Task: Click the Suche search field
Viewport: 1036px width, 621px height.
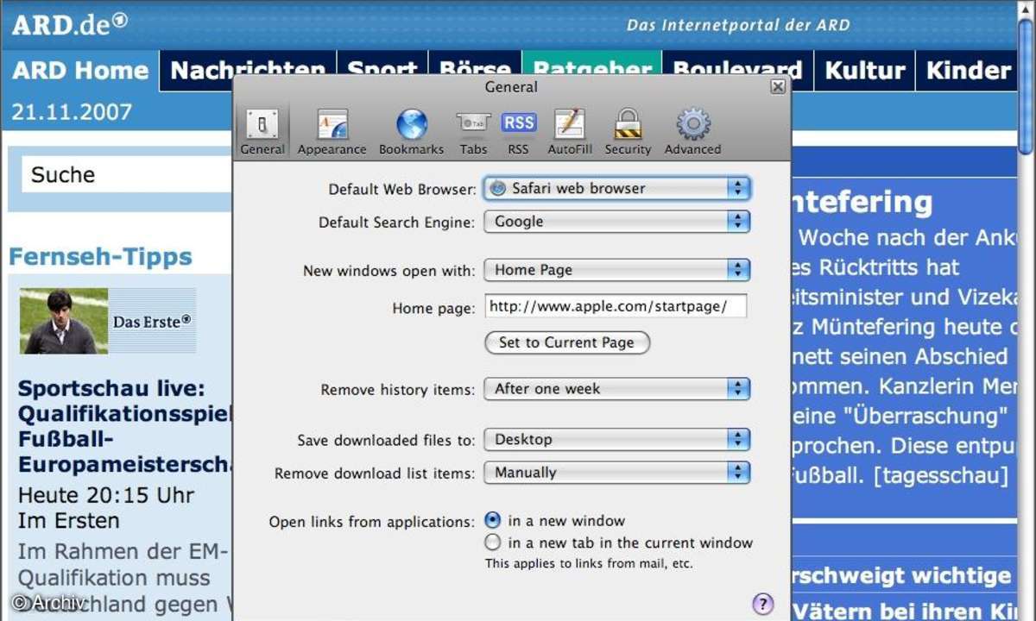Action: [x=126, y=175]
